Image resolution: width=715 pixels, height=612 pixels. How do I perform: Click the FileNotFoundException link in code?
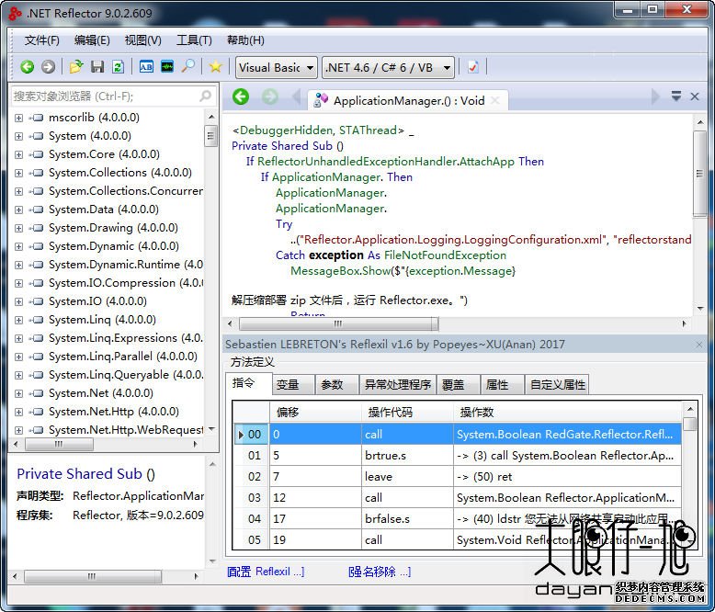445,255
